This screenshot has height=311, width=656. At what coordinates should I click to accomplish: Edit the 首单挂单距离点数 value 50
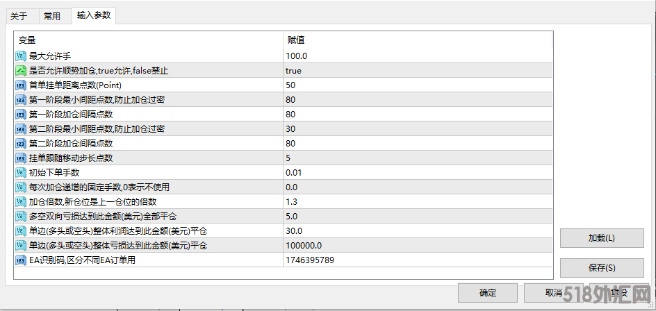click(x=418, y=85)
